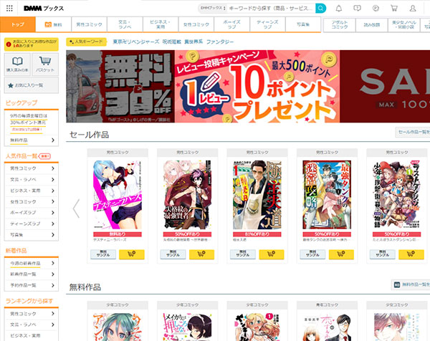Expand 女性コミック in popular works list
The image size is (430, 341).
tap(32, 201)
